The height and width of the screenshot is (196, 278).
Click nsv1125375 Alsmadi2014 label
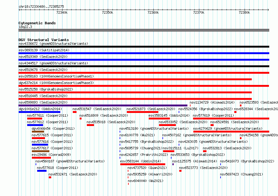click(x=195, y=161)
